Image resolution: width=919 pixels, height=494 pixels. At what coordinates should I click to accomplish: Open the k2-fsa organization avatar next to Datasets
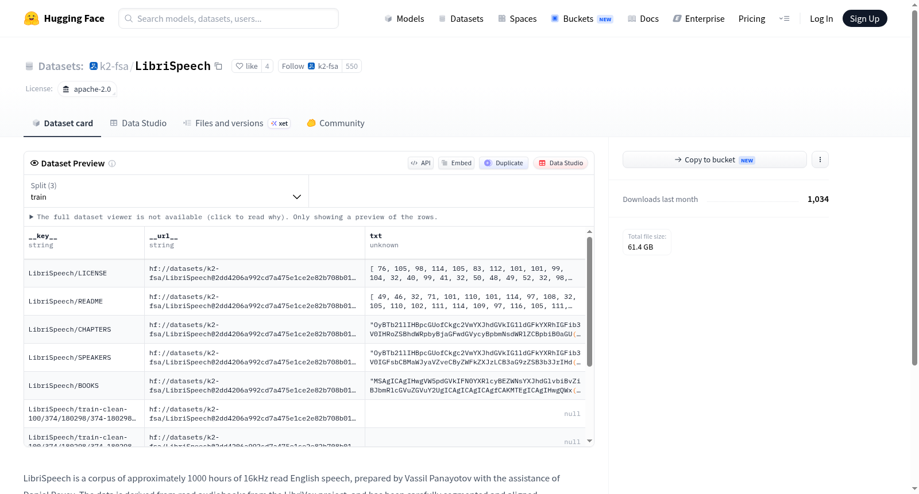[x=94, y=66]
